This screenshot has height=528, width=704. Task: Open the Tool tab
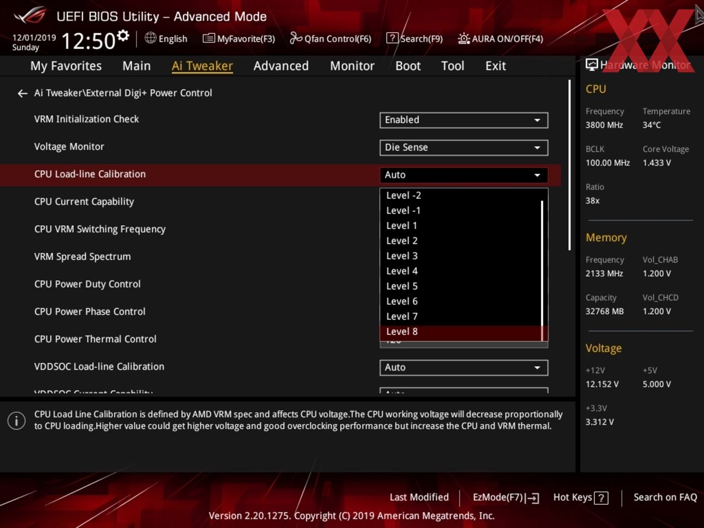[x=452, y=66]
